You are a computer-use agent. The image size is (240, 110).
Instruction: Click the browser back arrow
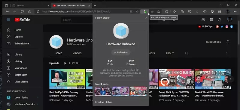[7, 11]
